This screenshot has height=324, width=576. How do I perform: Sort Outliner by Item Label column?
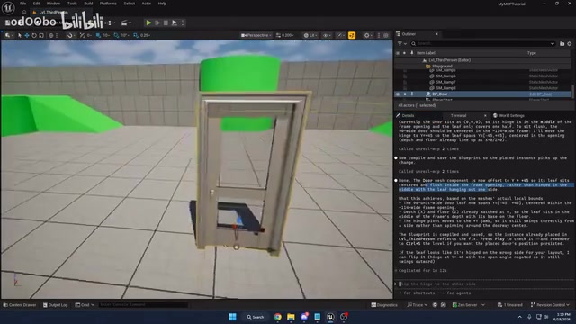click(426, 53)
